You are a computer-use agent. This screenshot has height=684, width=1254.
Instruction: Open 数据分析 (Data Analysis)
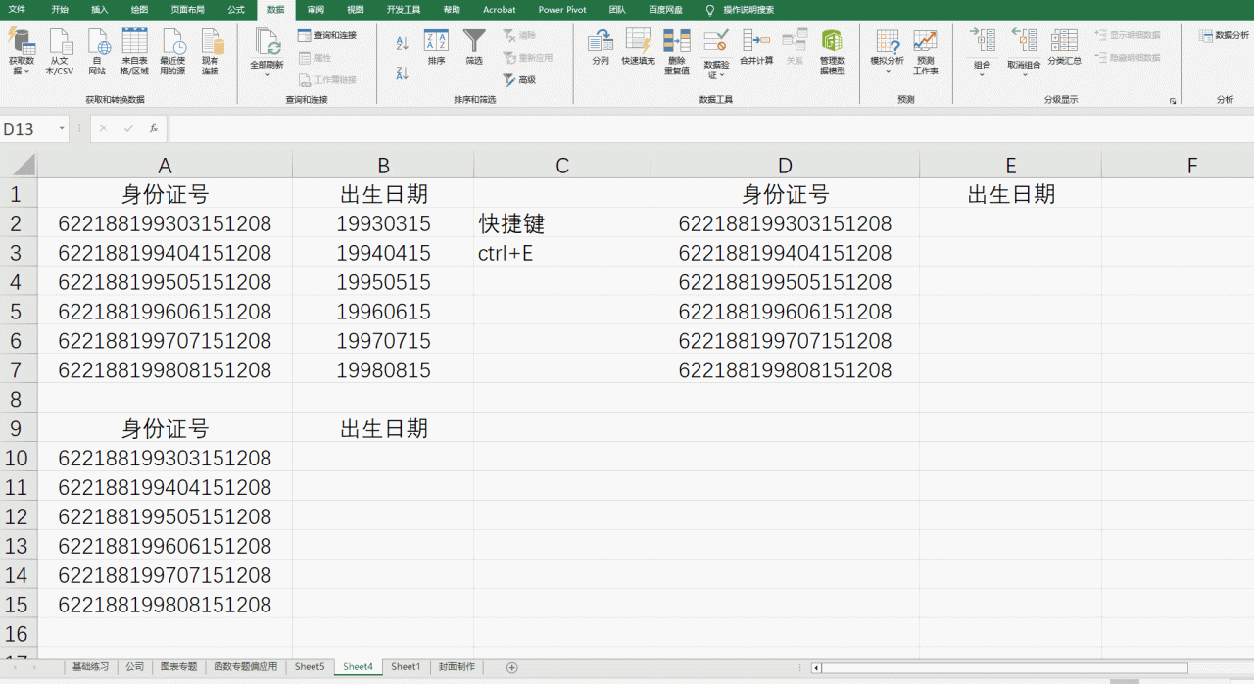[1224, 35]
